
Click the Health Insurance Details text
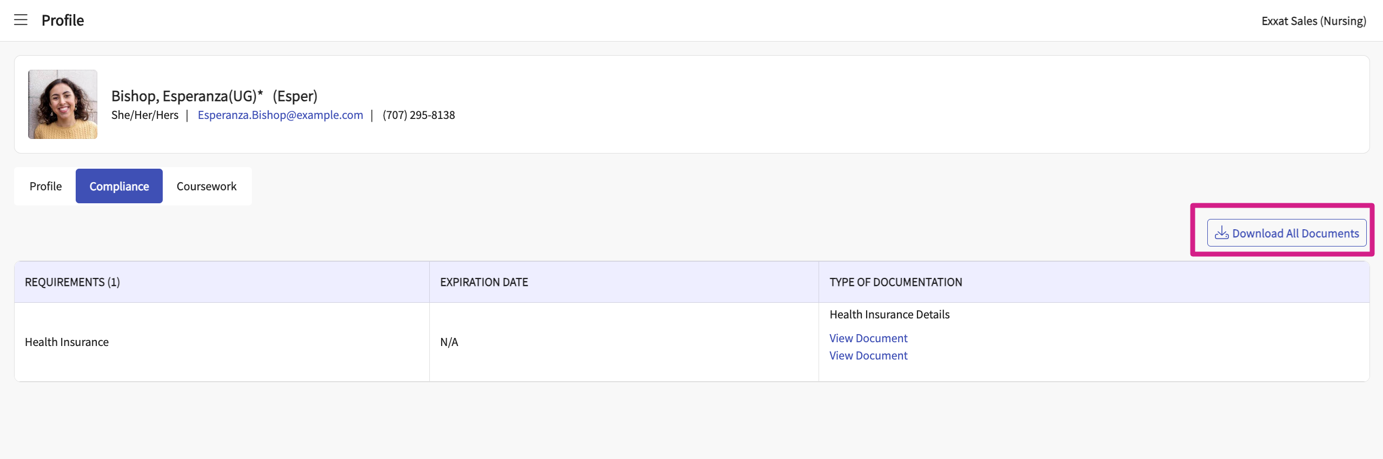(889, 315)
